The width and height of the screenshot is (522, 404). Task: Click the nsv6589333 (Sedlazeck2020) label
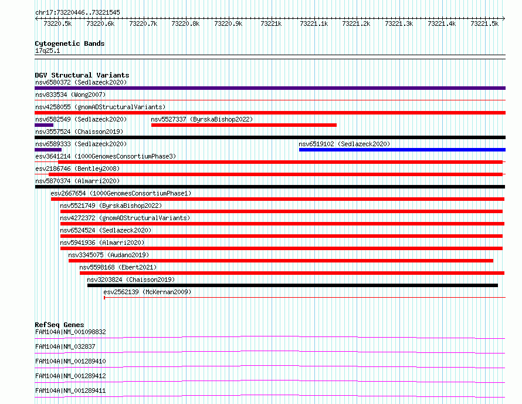81,144
